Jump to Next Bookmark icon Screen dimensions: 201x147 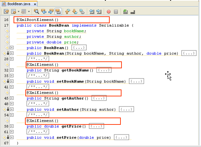75,11
